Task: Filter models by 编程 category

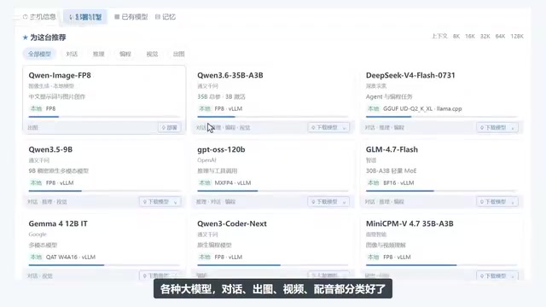Action: coord(125,54)
